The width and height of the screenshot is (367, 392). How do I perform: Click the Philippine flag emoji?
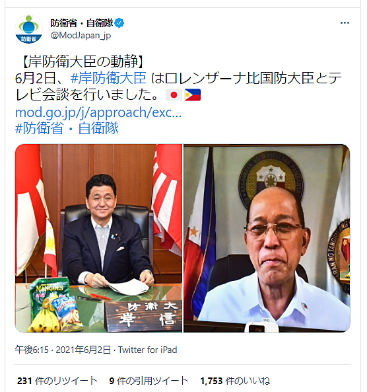193,95
